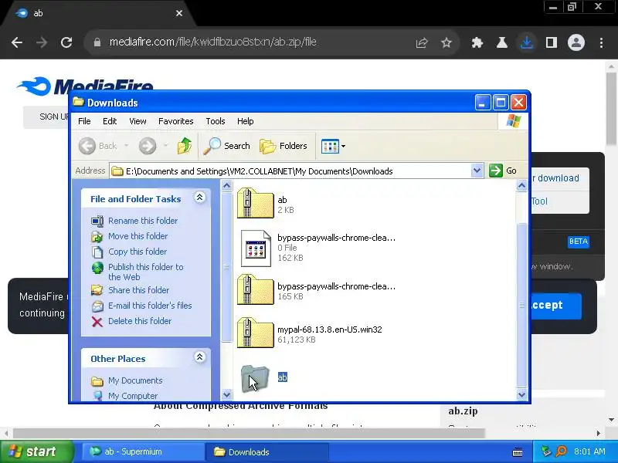This screenshot has height=463, width=618.
Task: Click the Windows Start button
Action: click(36, 451)
